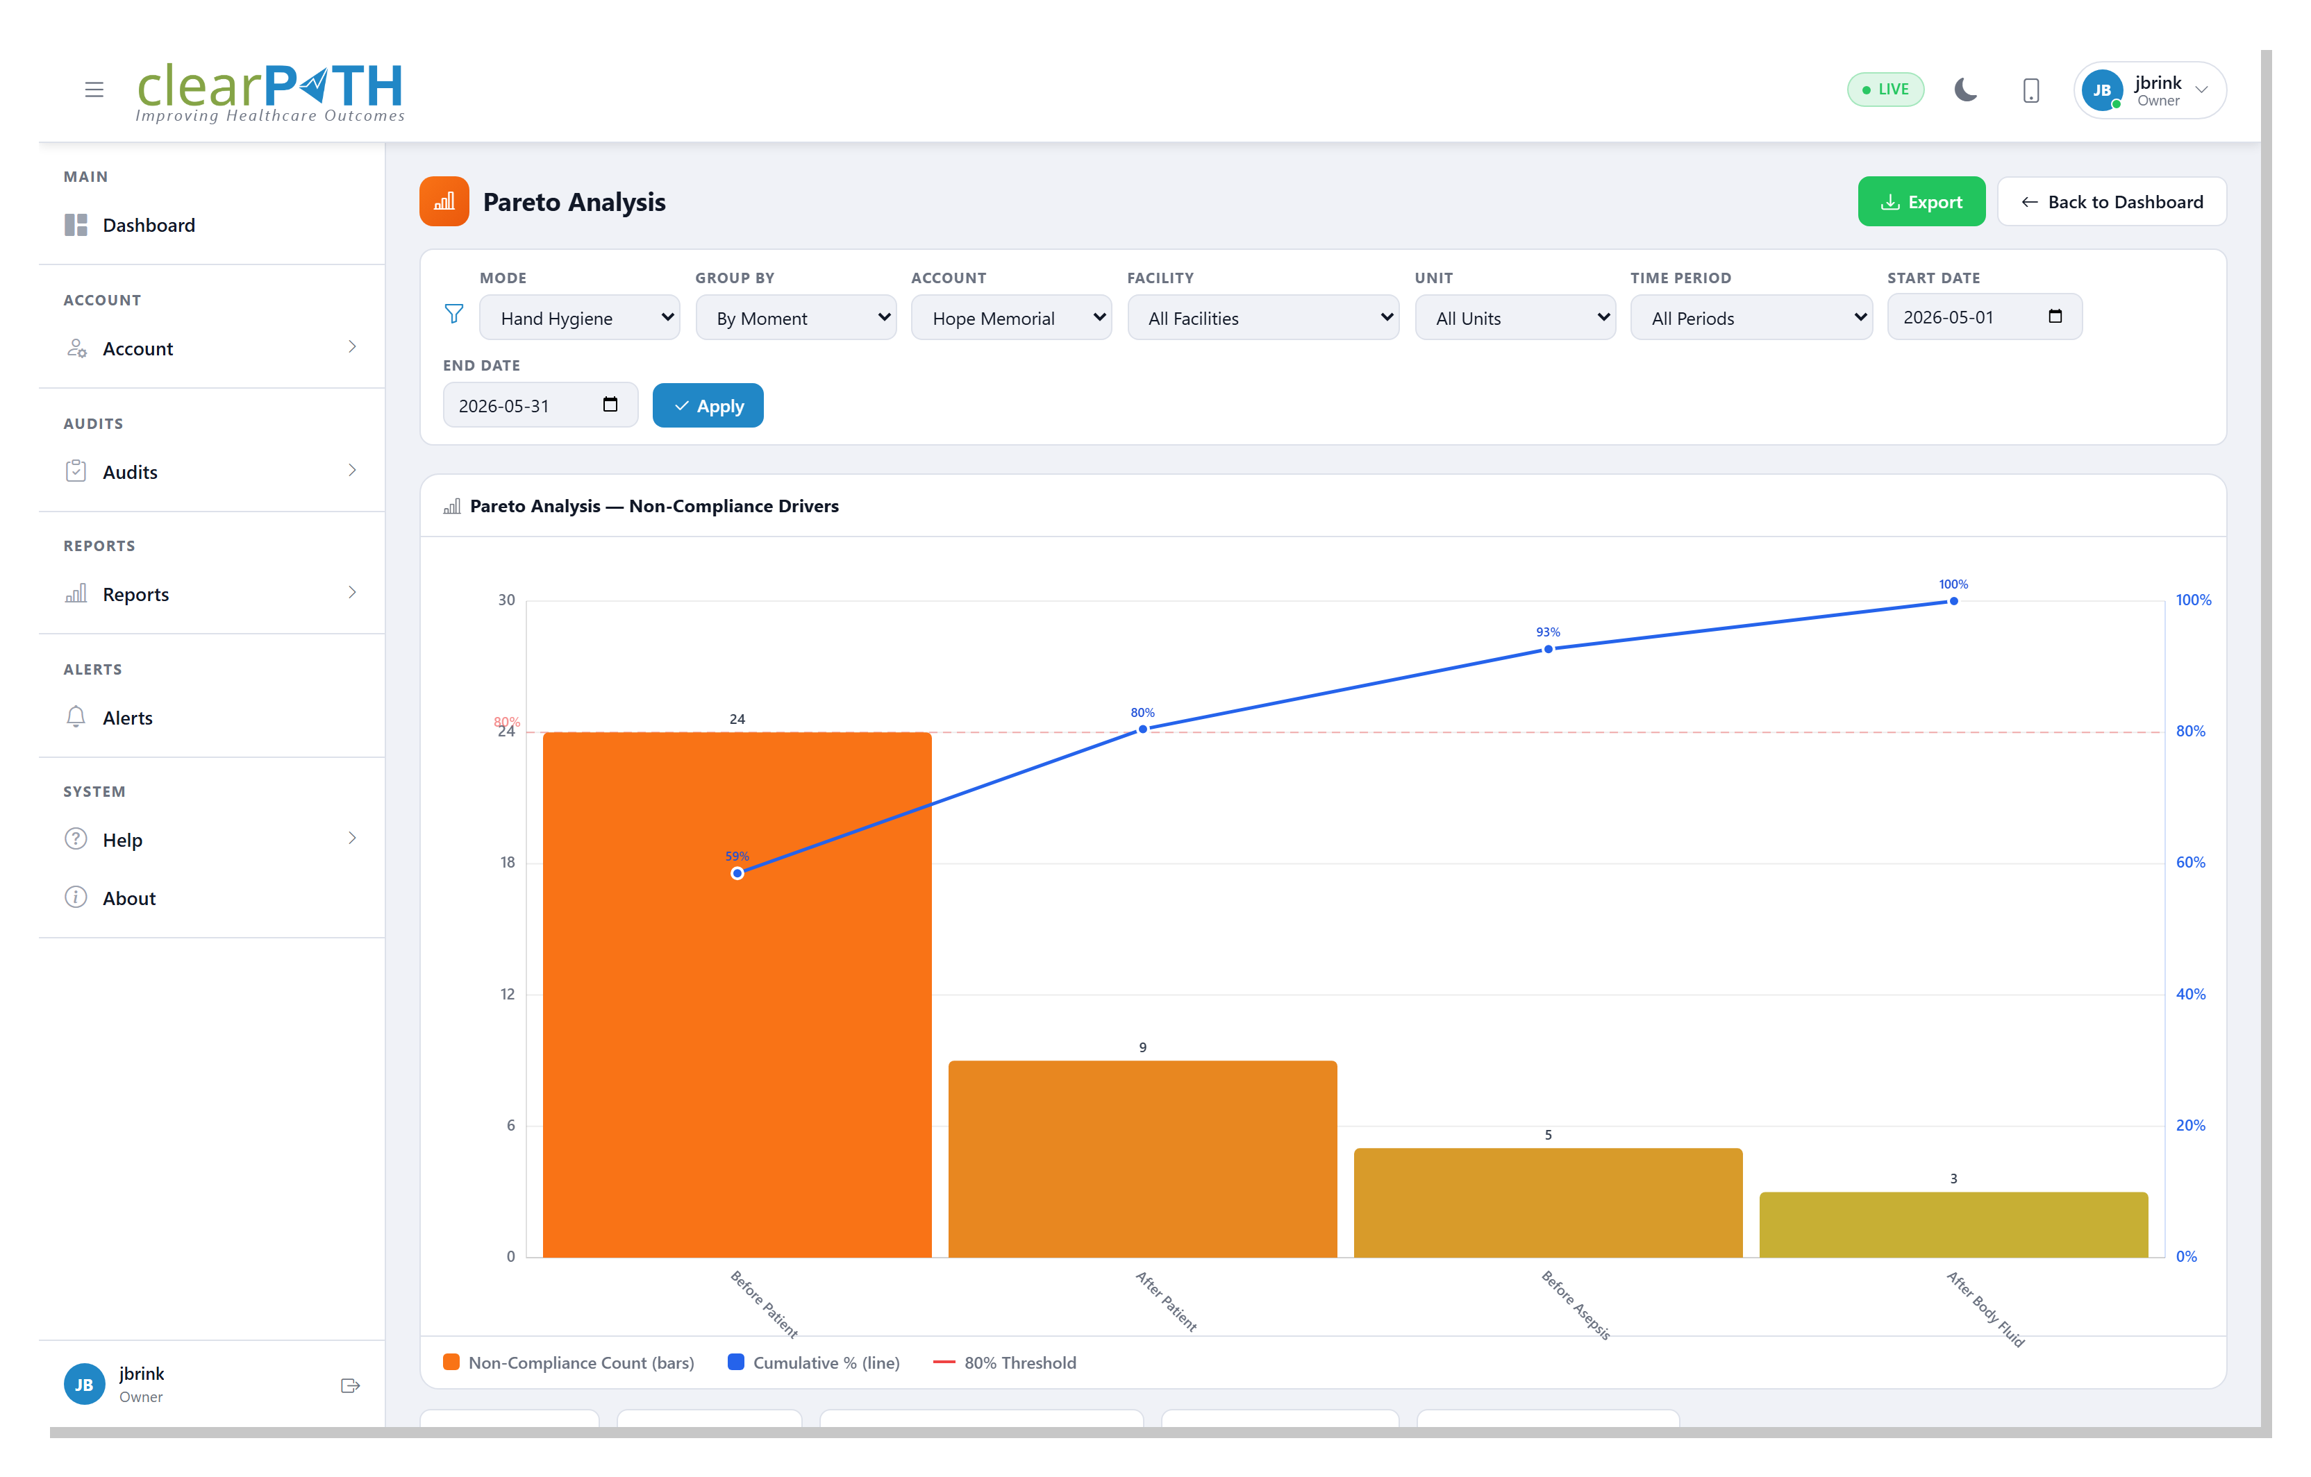Expand Help chevron arrow

tap(352, 838)
